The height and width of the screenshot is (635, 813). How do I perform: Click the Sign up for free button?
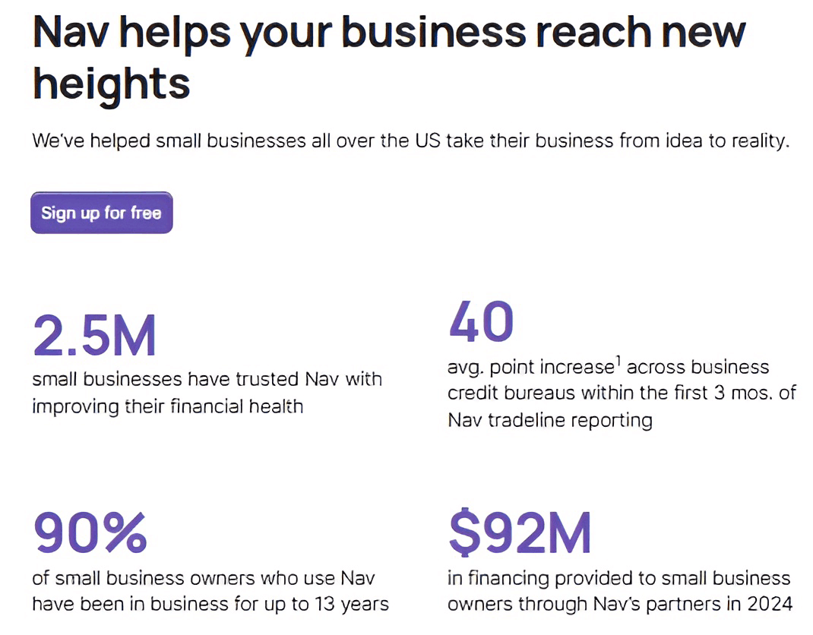pos(101,213)
